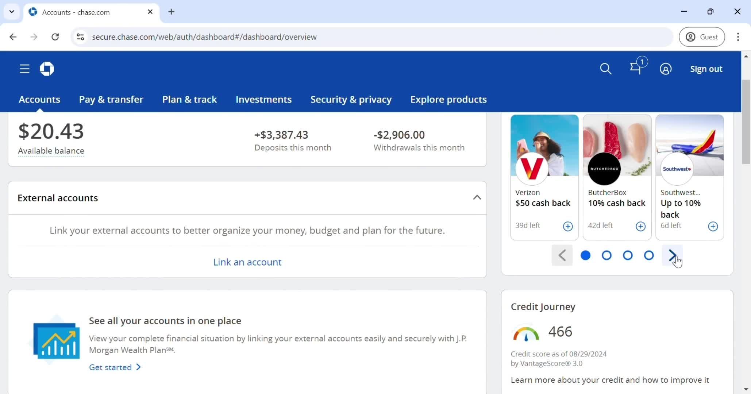
Task: Open the Chase hamburger navigation menu
Action: click(24, 69)
